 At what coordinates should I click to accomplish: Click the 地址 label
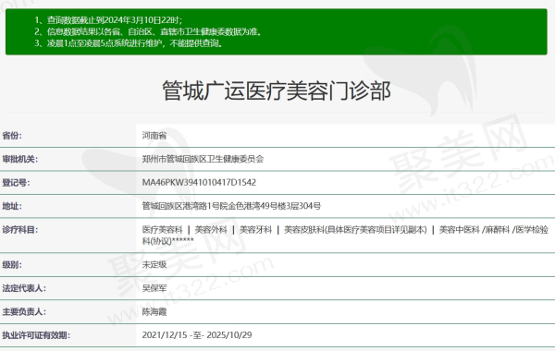(12, 206)
